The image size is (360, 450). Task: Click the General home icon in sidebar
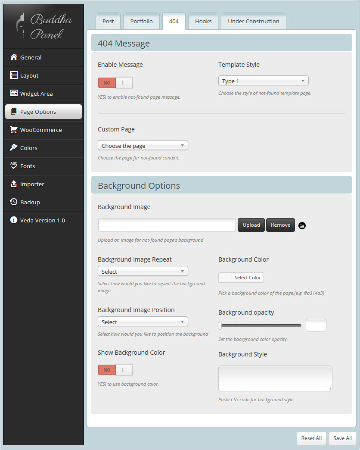point(14,57)
